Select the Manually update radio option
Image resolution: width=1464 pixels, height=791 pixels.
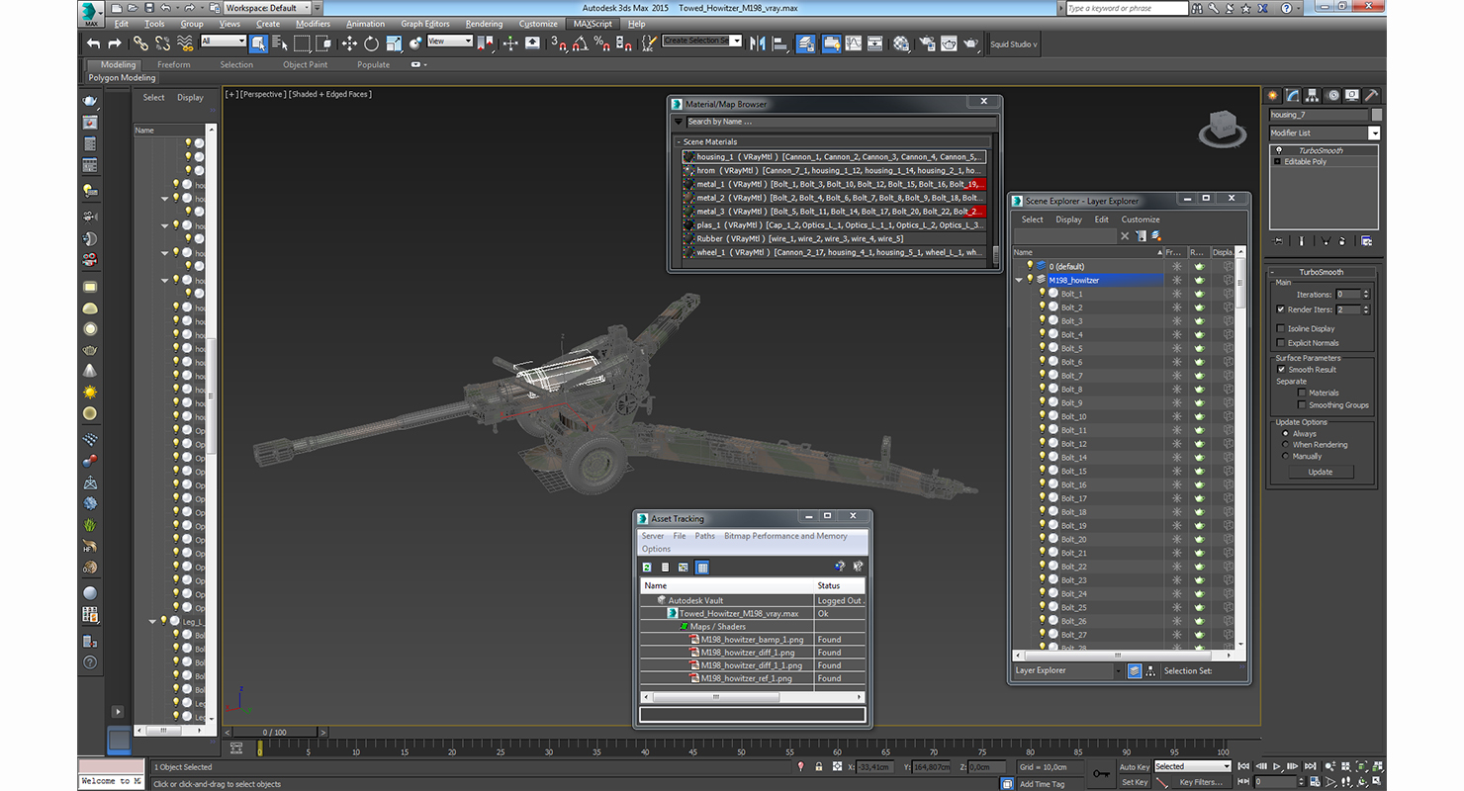point(1285,457)
